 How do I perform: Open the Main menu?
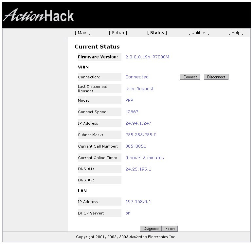82,32
